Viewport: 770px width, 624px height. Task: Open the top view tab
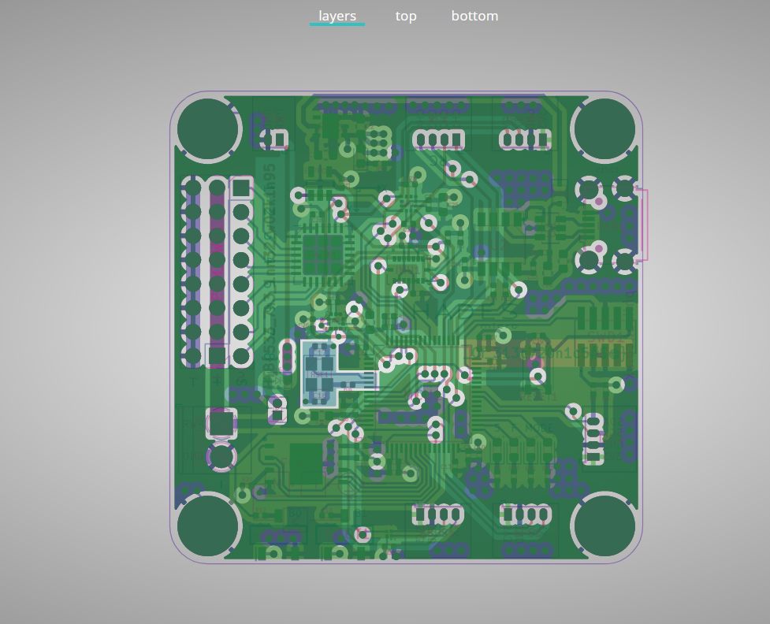coord(406,16)
